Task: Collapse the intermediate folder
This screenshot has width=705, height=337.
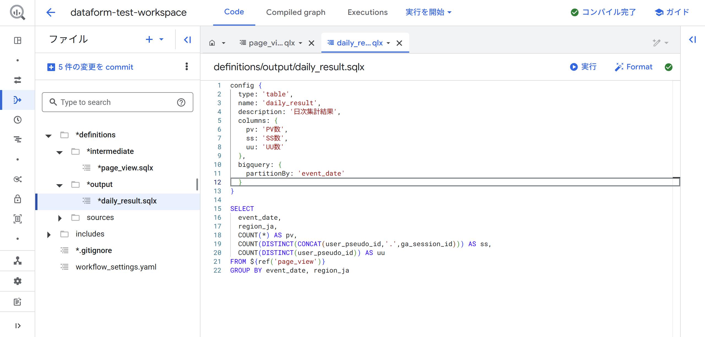Action: click(59, 152)
